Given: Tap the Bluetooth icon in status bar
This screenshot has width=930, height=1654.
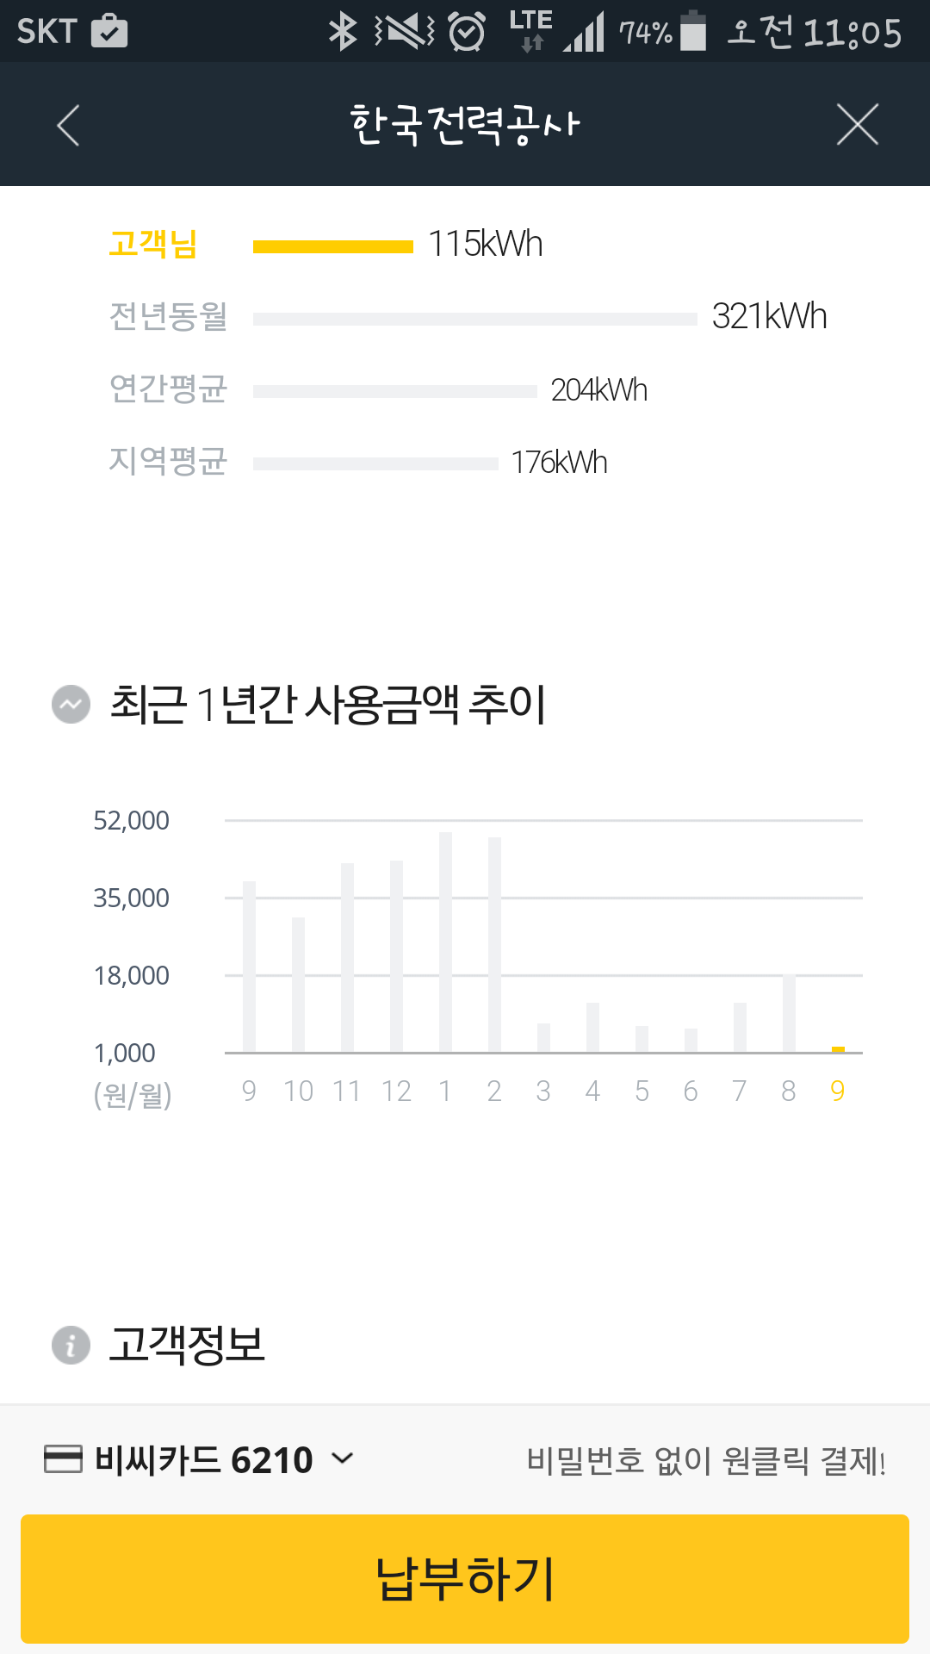Looking at the screenshot, I should (x=343, y=32).
